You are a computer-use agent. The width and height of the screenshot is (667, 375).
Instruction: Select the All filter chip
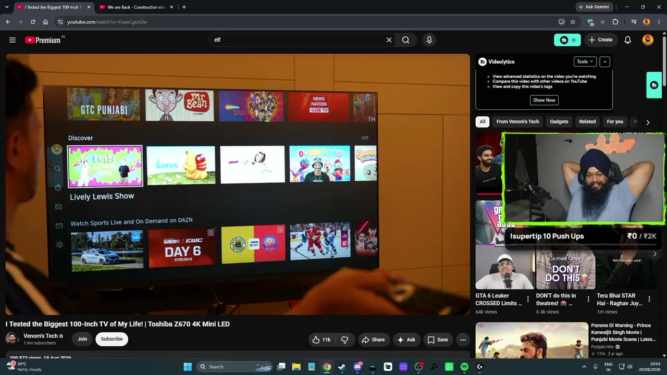click(x=483, y=122)
